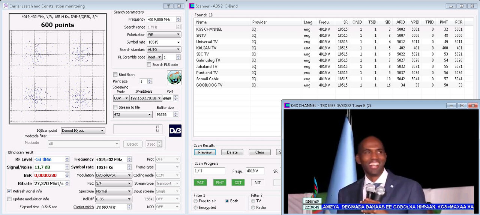The image size is (480, 215).
Task: Click the NIT indicator button
Action: 257,182
